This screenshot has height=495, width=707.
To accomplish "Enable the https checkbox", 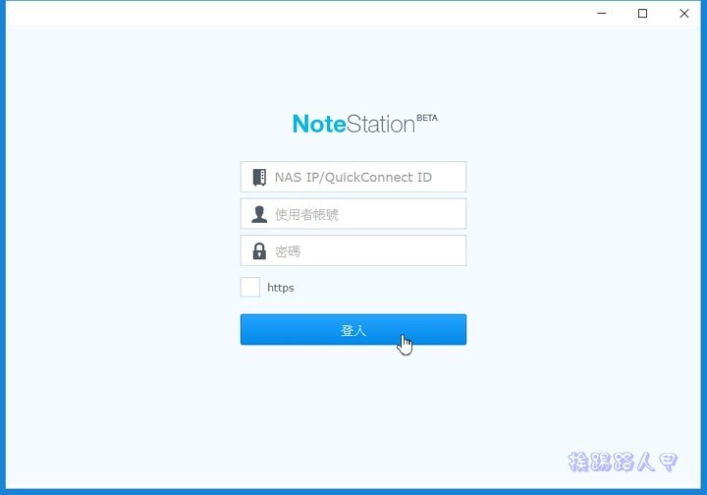I will coord(250,287).
